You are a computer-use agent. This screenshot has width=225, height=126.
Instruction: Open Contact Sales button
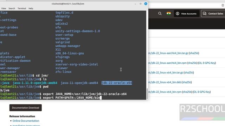coord(213,14)
